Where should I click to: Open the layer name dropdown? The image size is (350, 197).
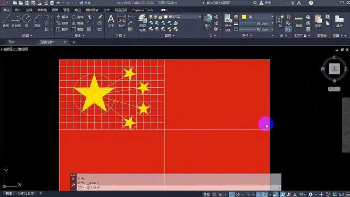pos(182,17)
